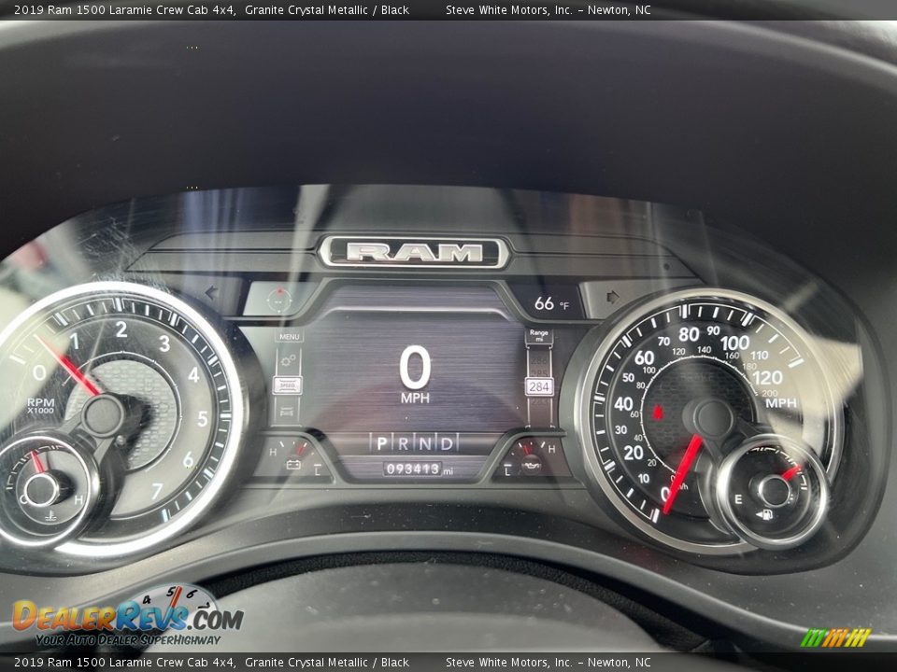Select gear N in the PRND indicator
897x672 pixels.
[425, 443]
